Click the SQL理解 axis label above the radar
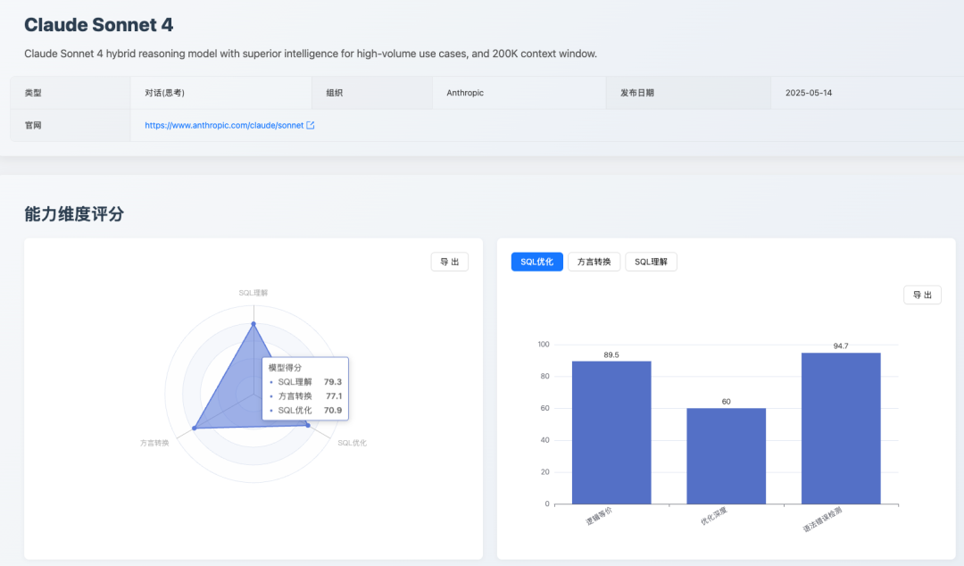Image resolution: width=964 pixels, height=566 pixels. (x=253, y=293)
